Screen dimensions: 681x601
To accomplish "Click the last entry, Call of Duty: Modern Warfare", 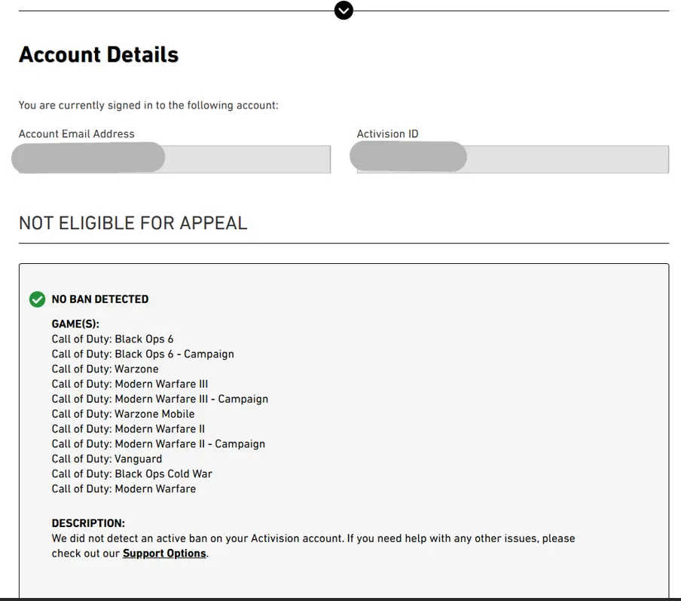I will [124, 489].
